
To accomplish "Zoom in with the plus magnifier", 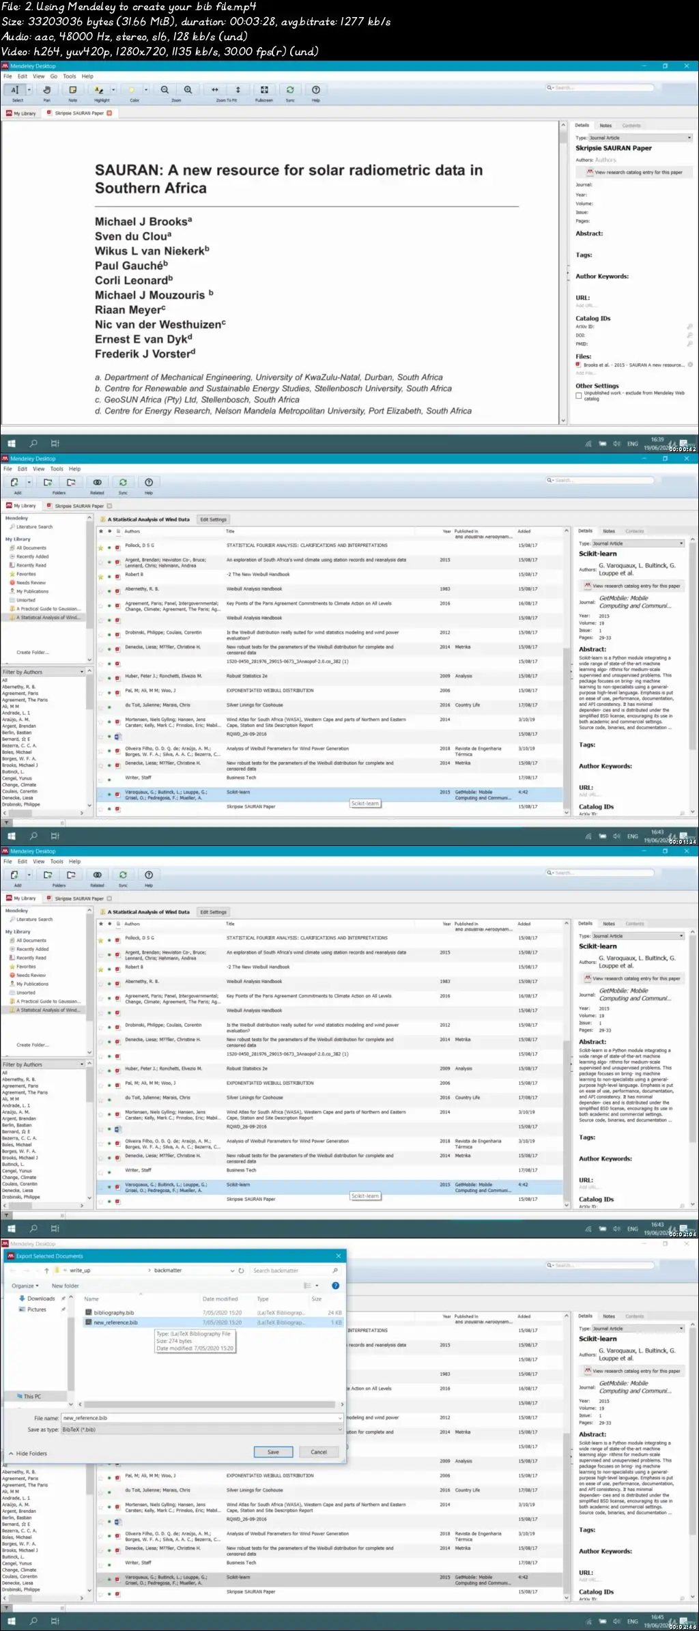I will click(x=188, y=89).
